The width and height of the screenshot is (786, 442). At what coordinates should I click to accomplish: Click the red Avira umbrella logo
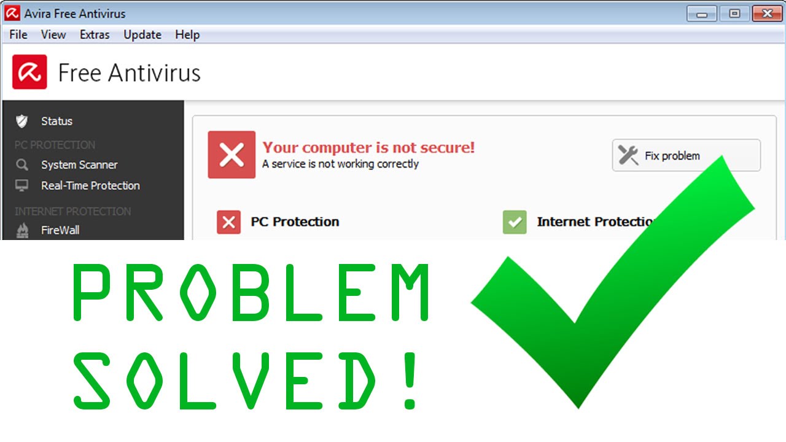(29, 72)
